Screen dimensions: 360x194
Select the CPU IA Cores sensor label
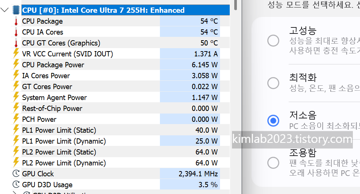42,32
